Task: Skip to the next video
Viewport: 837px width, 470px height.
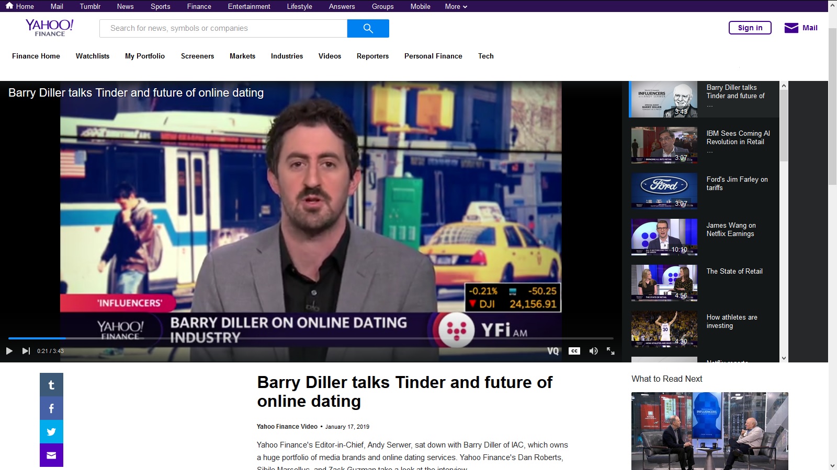Action: [x=26, y=351]
